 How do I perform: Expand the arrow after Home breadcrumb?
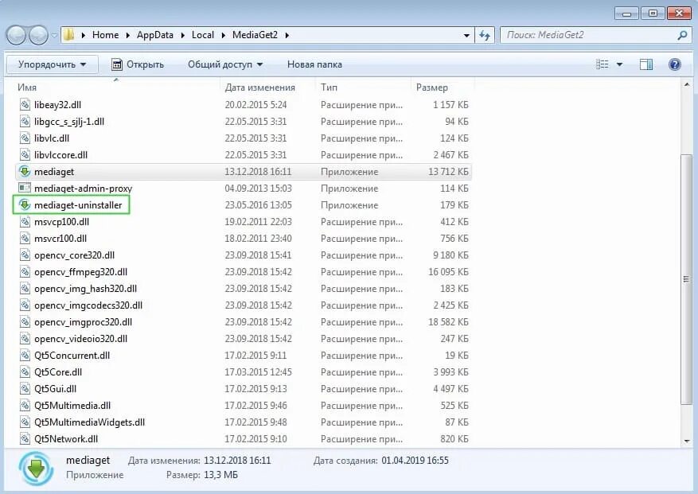[x=128, y=35]
